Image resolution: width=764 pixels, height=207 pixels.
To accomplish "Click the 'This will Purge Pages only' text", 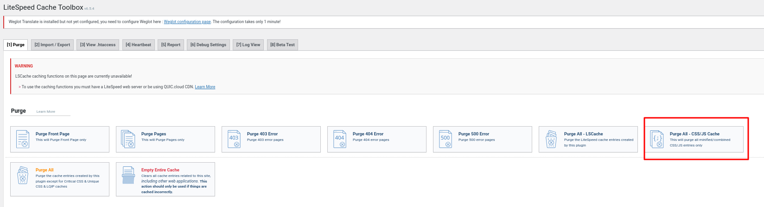I will coord(163,140).
